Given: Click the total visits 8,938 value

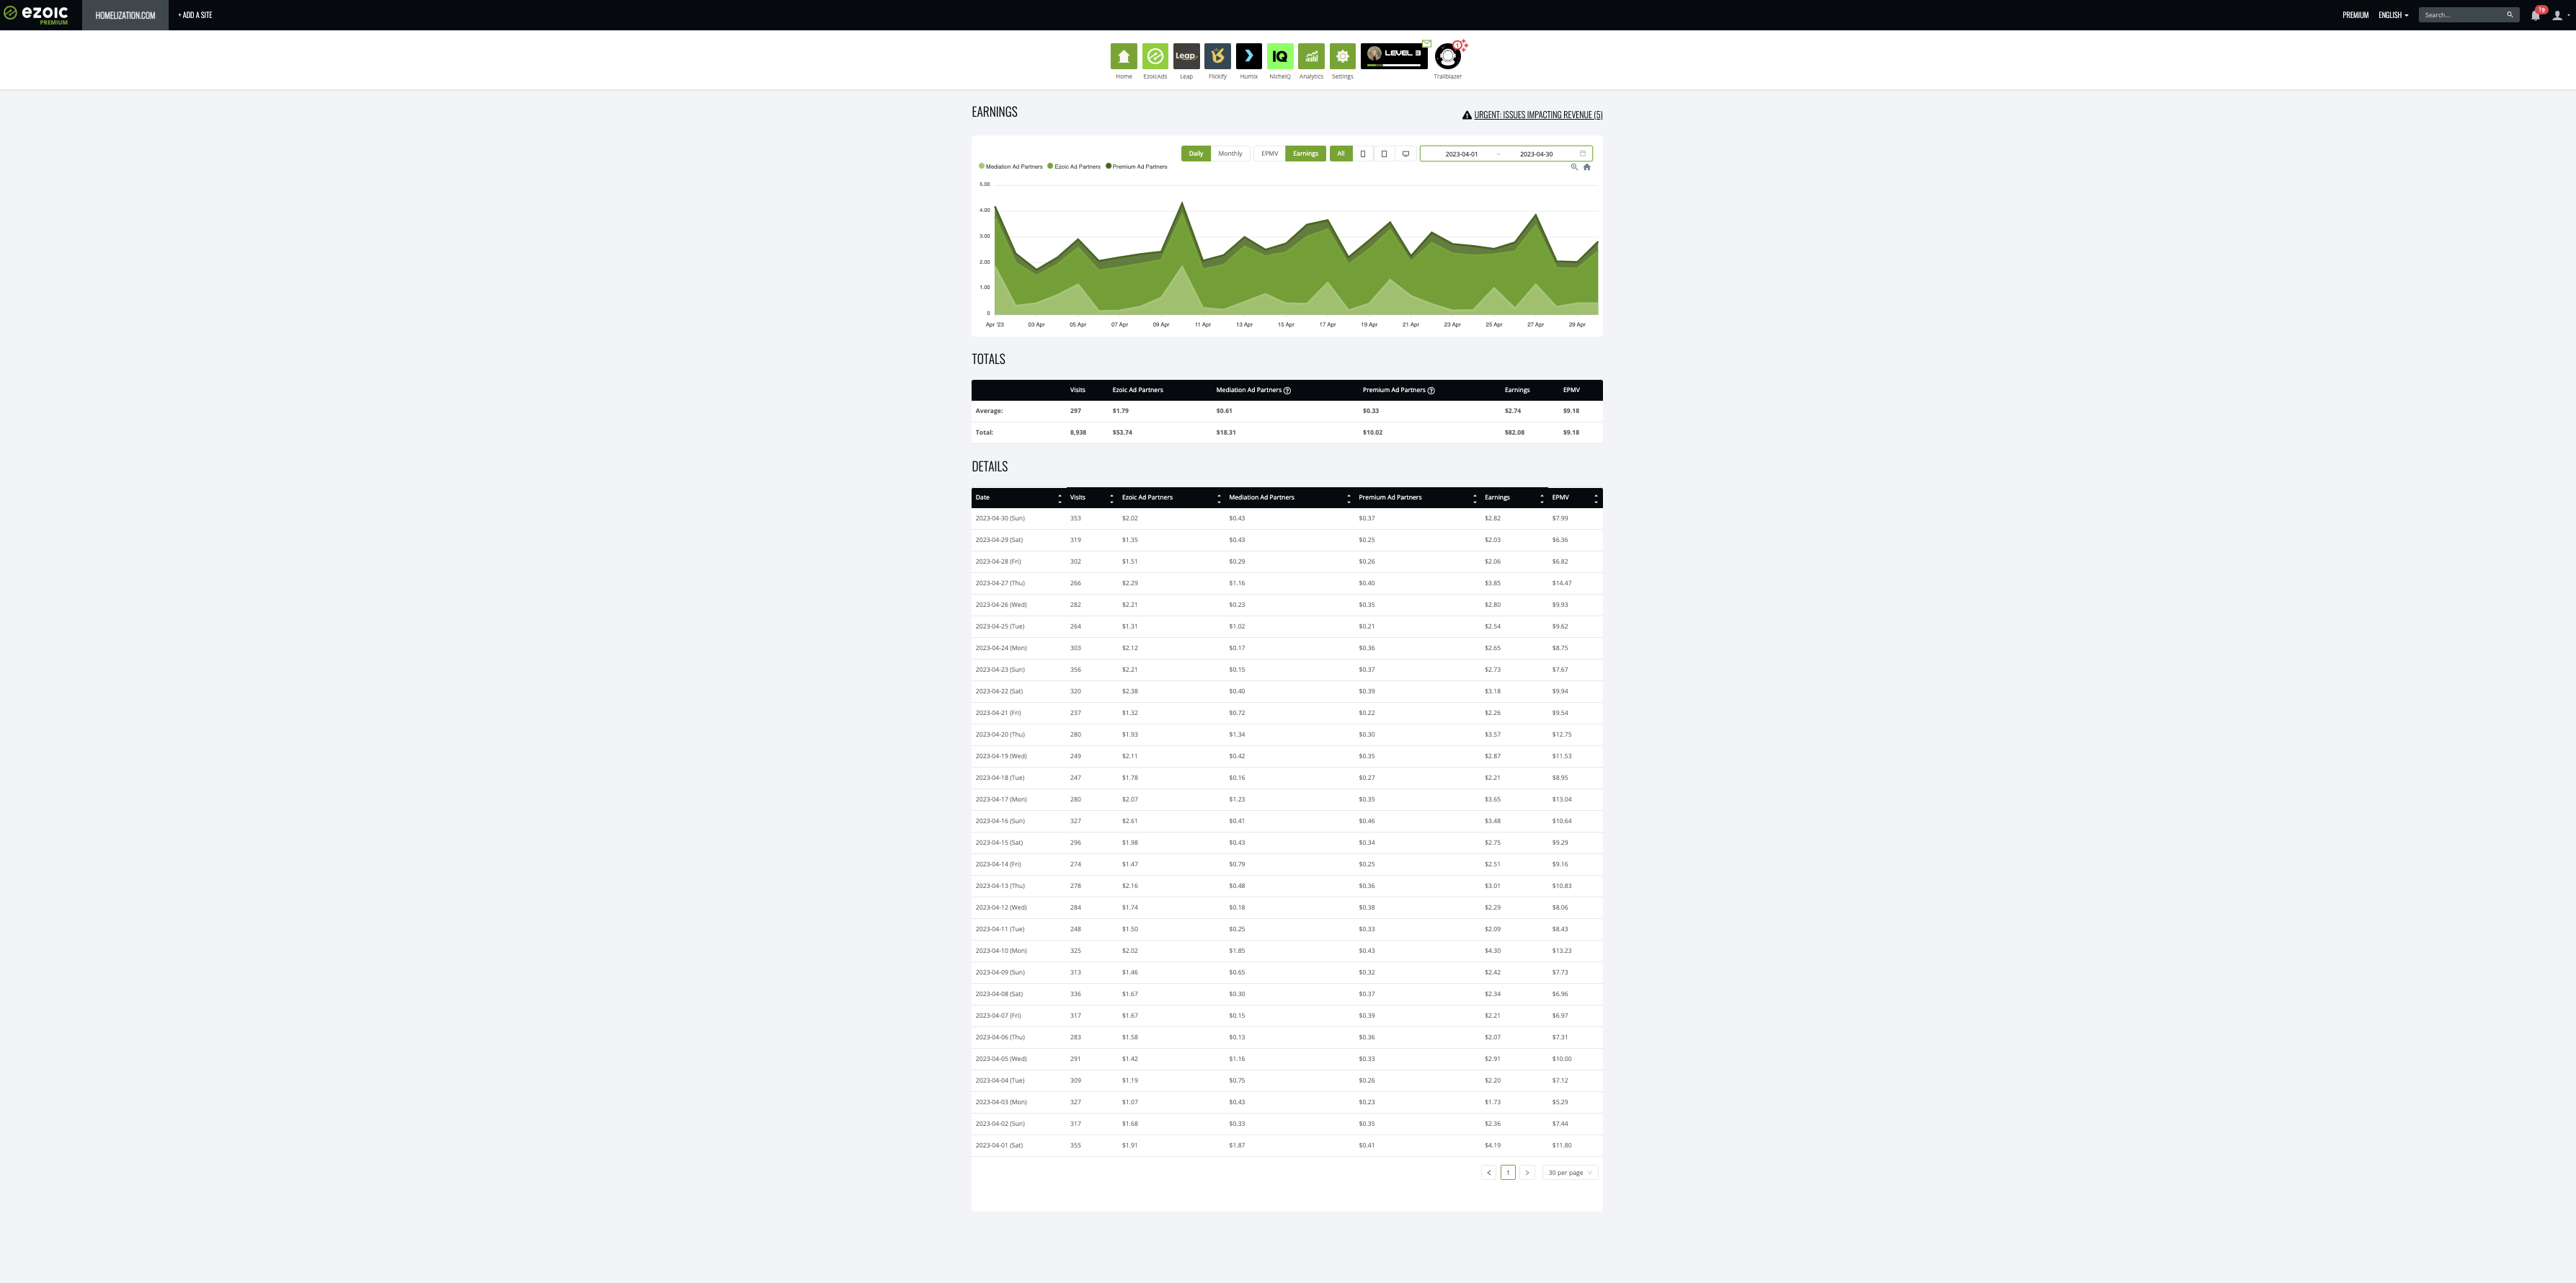Looking at the screenshot, I should [x=1077, y=433].
